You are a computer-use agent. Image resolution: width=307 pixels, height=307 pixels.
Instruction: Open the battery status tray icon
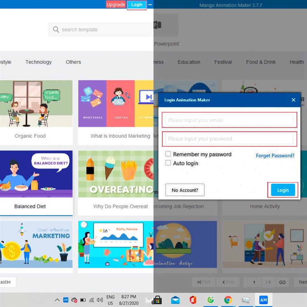click(83, 300)
